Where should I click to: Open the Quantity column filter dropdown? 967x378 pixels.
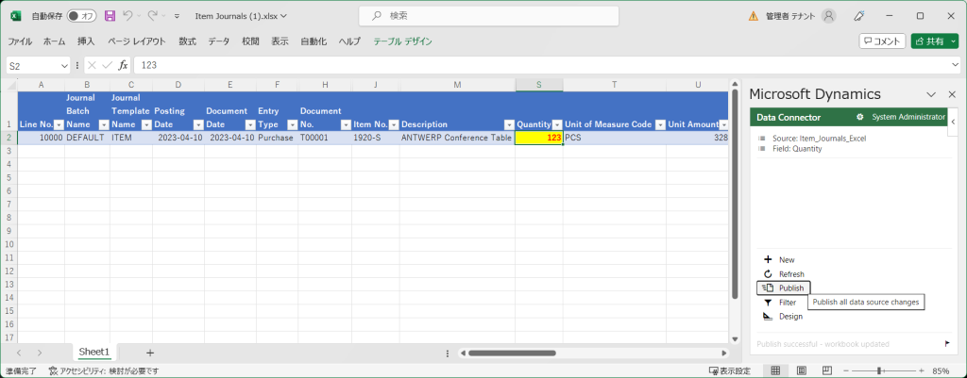tap(557, 124)
